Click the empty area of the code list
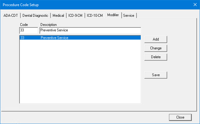200x124 pixels. 80,73
